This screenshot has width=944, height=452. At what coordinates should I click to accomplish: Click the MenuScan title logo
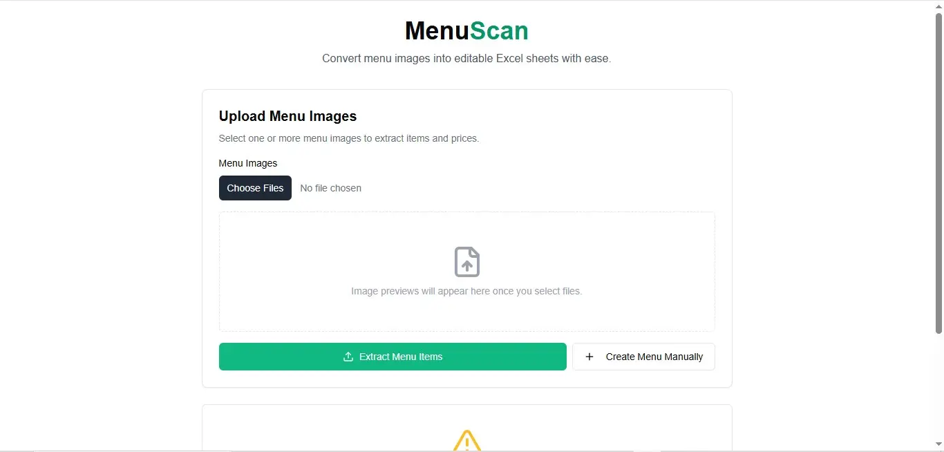coord(466,30)
